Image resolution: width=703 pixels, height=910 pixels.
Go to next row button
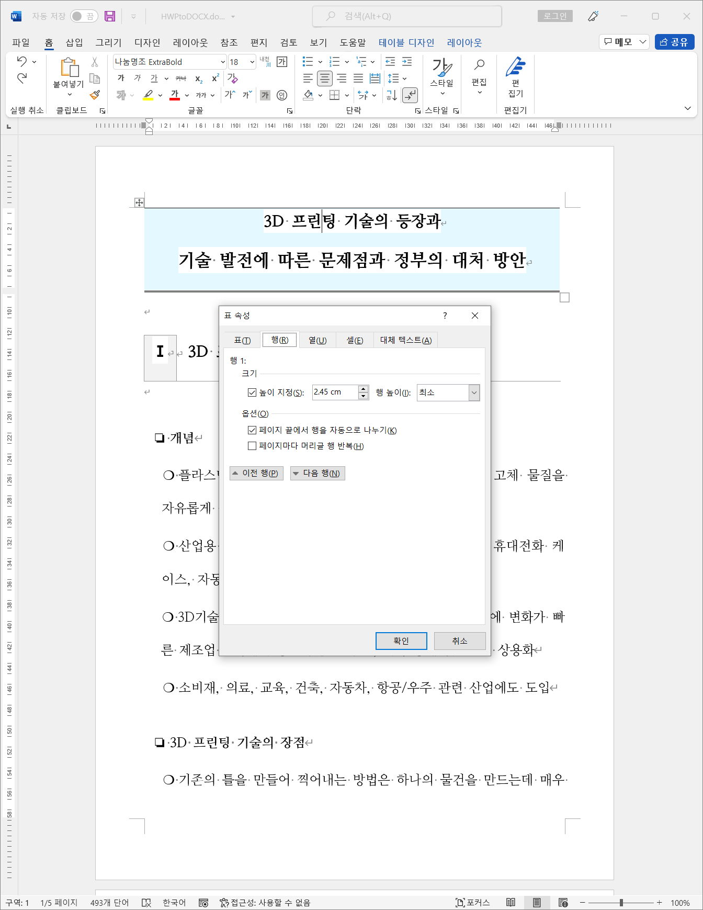pyautogui.click(x=318, y=473)
